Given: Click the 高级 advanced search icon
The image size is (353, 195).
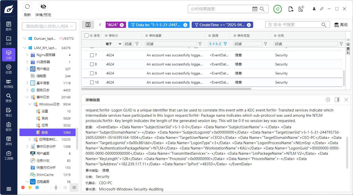Looking at the screenshot, I should point(337,25).
